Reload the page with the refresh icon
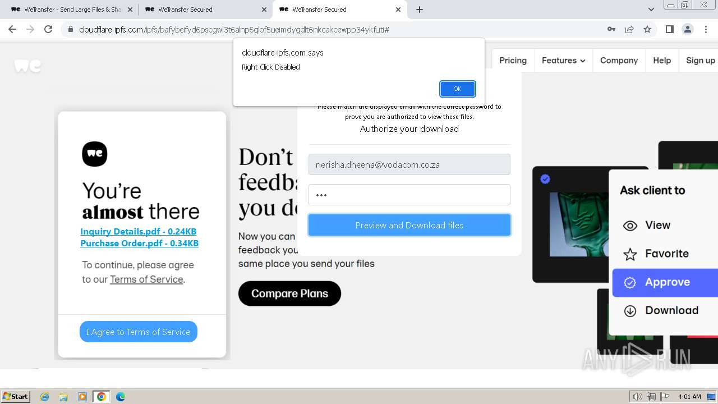Image resolution: width=718 pixels, height=404 pixels. click(48, 29)
